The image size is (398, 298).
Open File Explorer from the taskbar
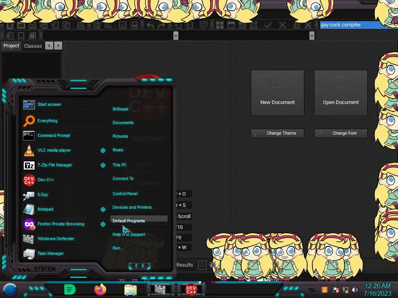tap(131, 290)
